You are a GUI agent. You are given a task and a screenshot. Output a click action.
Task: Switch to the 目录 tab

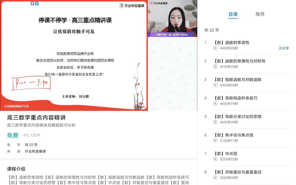[x=233, y=14]
